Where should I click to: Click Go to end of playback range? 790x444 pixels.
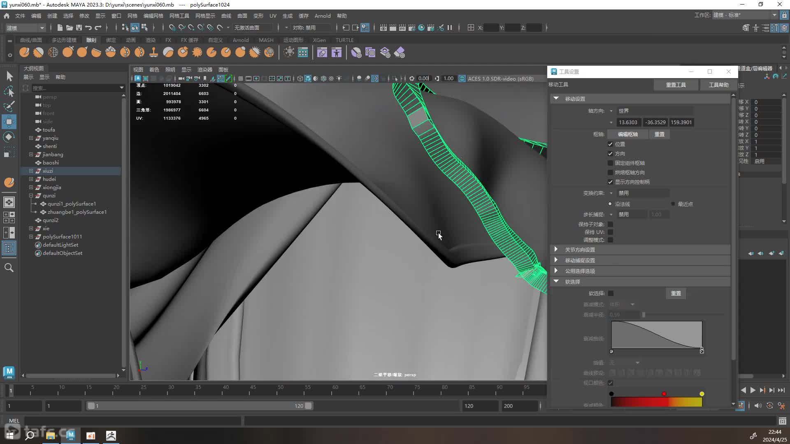click(x=781, y=390)
